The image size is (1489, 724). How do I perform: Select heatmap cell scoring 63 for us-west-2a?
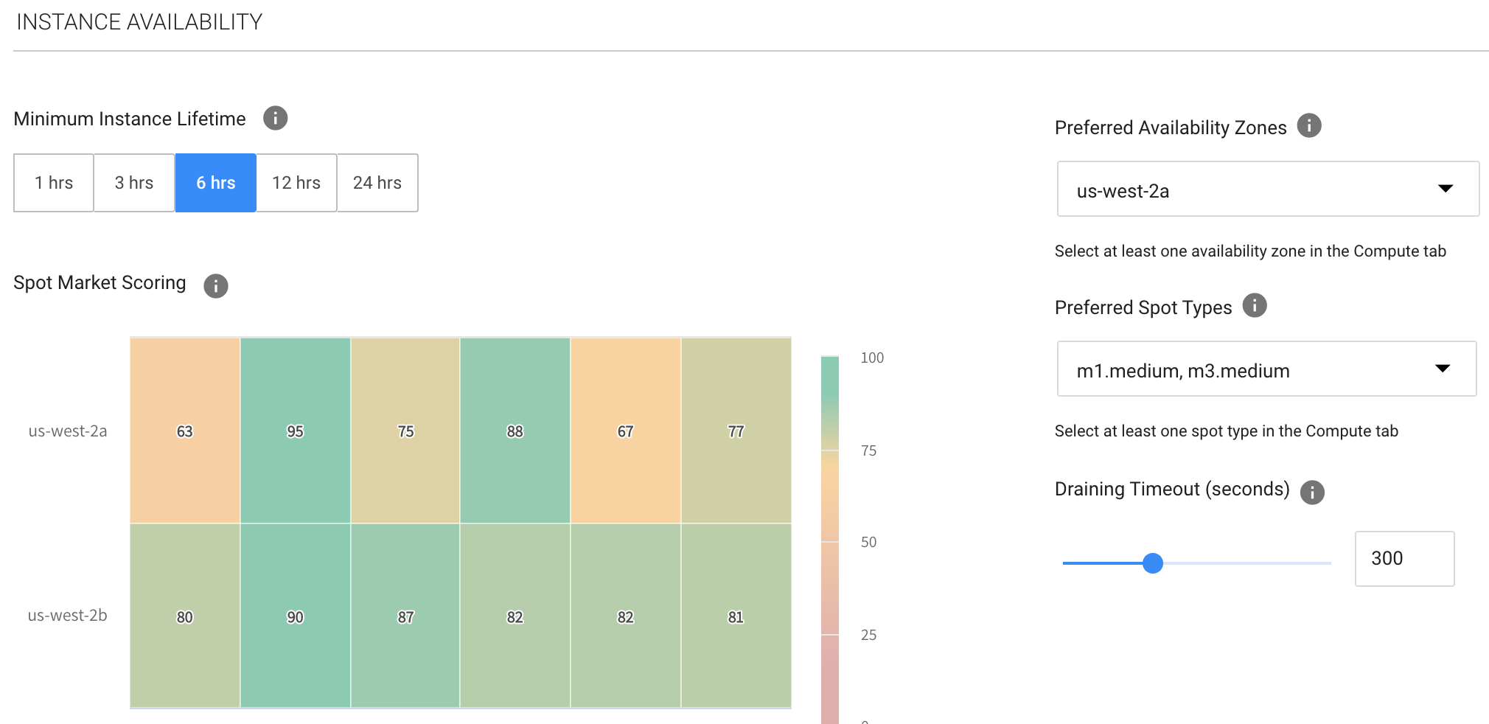click(185, 431)
